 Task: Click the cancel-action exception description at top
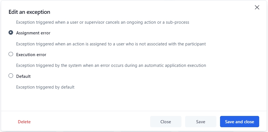point(102,22)
